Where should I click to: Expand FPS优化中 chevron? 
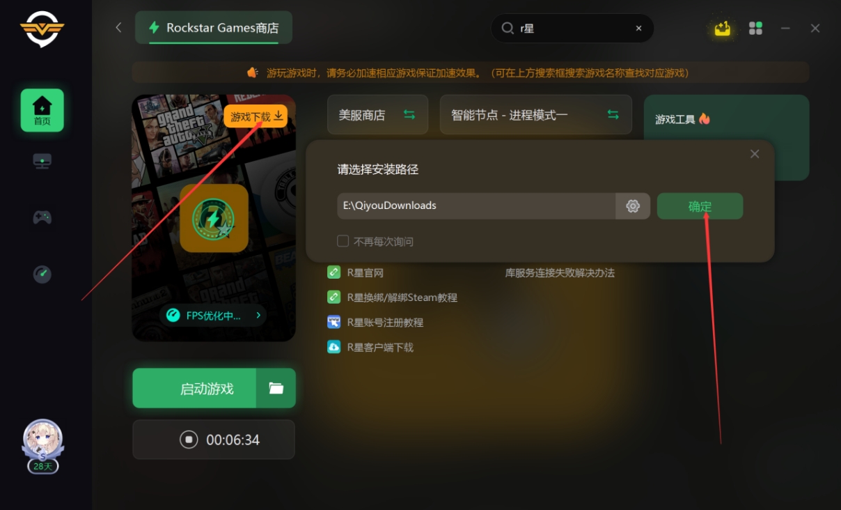point(258,316)
